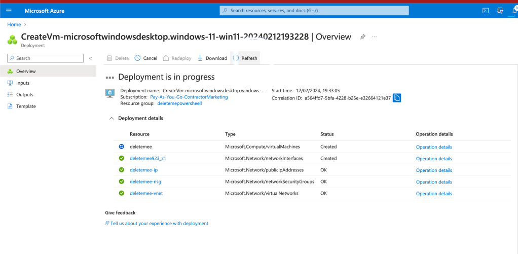Open the deletemee-vnet resource
This screenshot has width=518, height=254.
point(146,193)
